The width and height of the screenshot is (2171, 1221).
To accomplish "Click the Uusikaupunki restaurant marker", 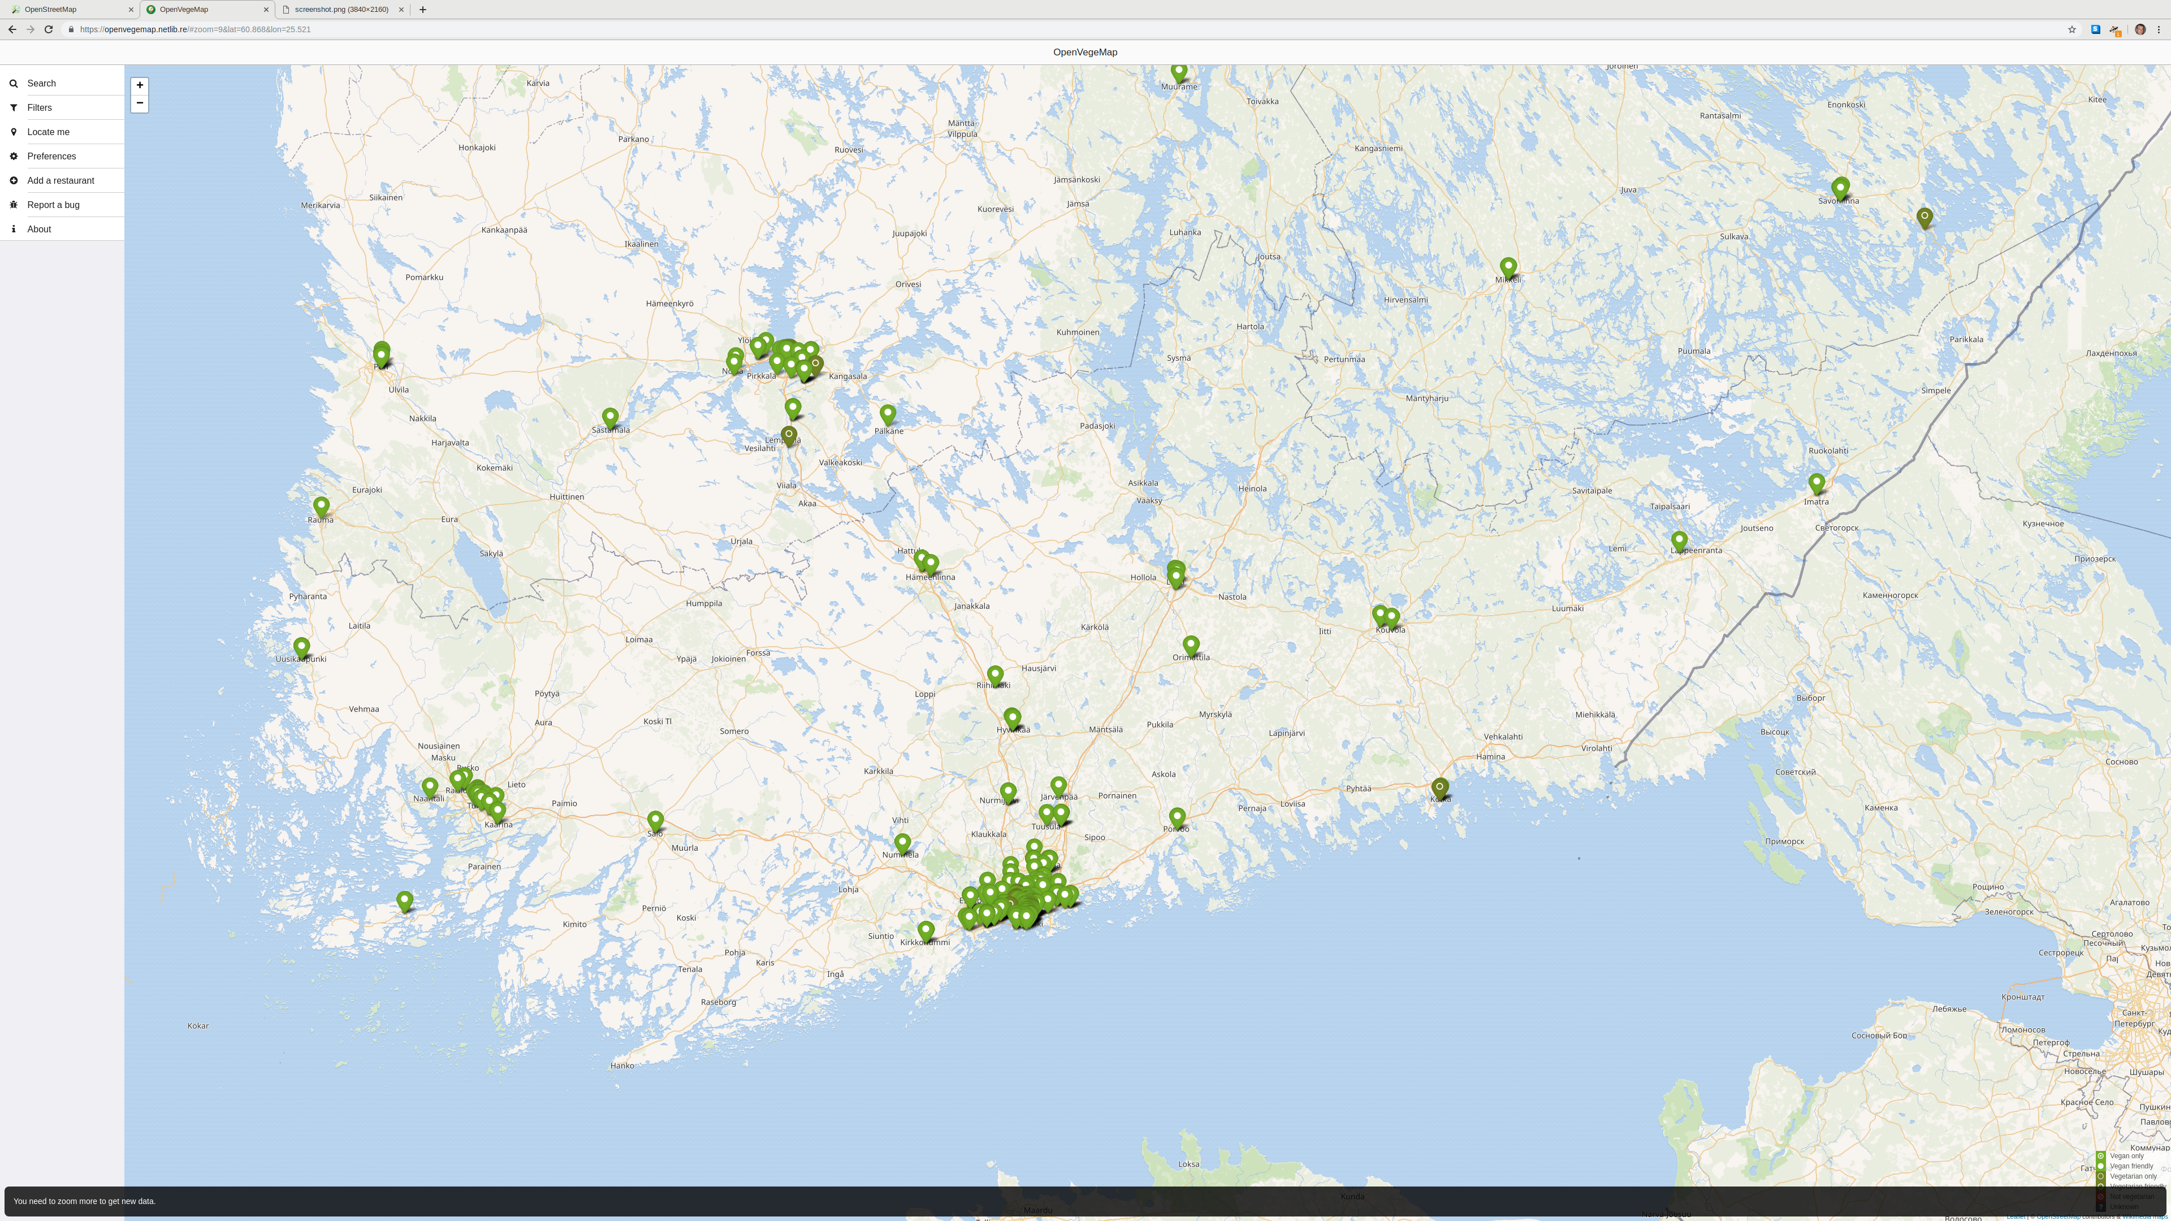I will click(302, 648).
